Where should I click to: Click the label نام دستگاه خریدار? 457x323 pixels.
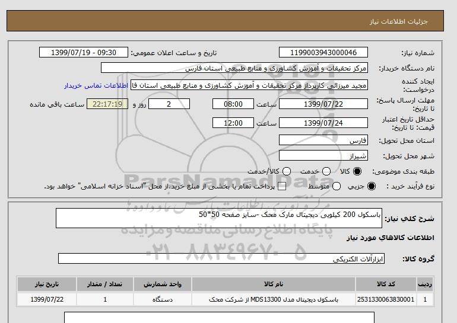click(x=407, y=68)
